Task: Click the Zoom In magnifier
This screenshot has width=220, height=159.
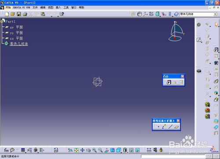Action: [x=95, y=150]
